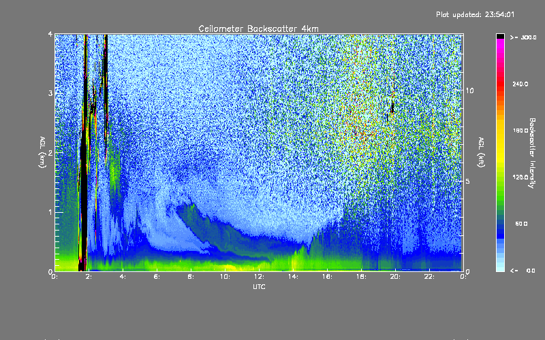Click the "1" km tick on left axis
This screenshot has height=340, width=545.
(x=50, y=212)
